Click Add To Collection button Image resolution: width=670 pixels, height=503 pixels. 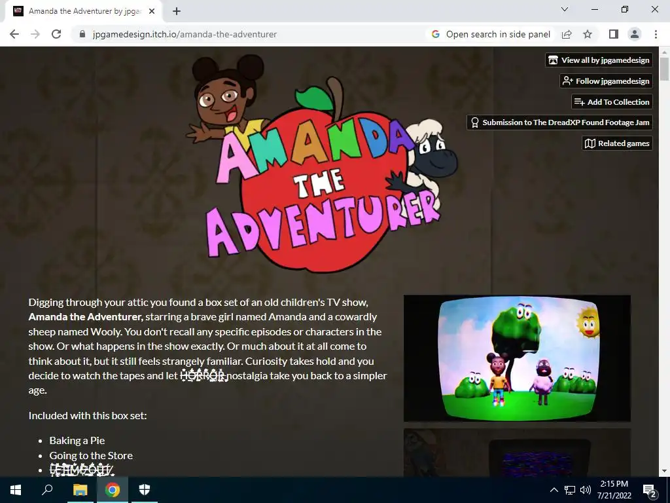612,102
